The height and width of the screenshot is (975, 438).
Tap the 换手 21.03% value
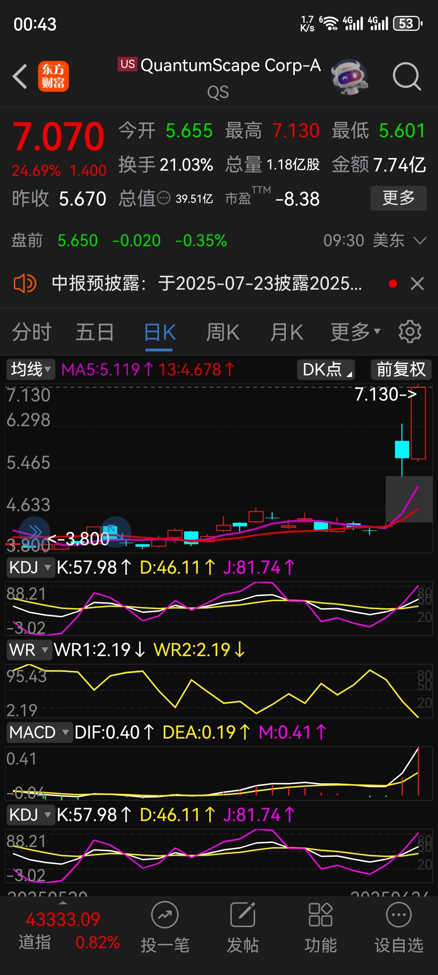tap(186, 165)
